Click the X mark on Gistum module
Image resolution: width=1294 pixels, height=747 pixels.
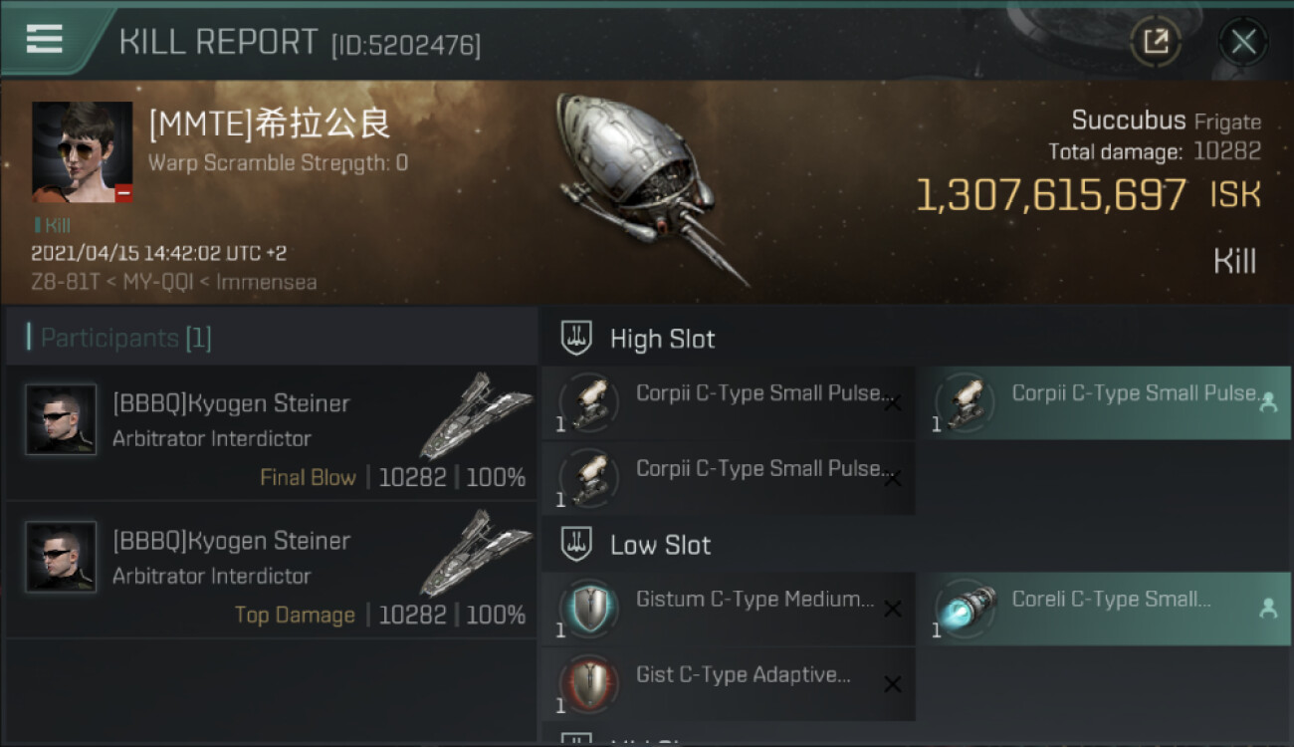click(893, 609)
